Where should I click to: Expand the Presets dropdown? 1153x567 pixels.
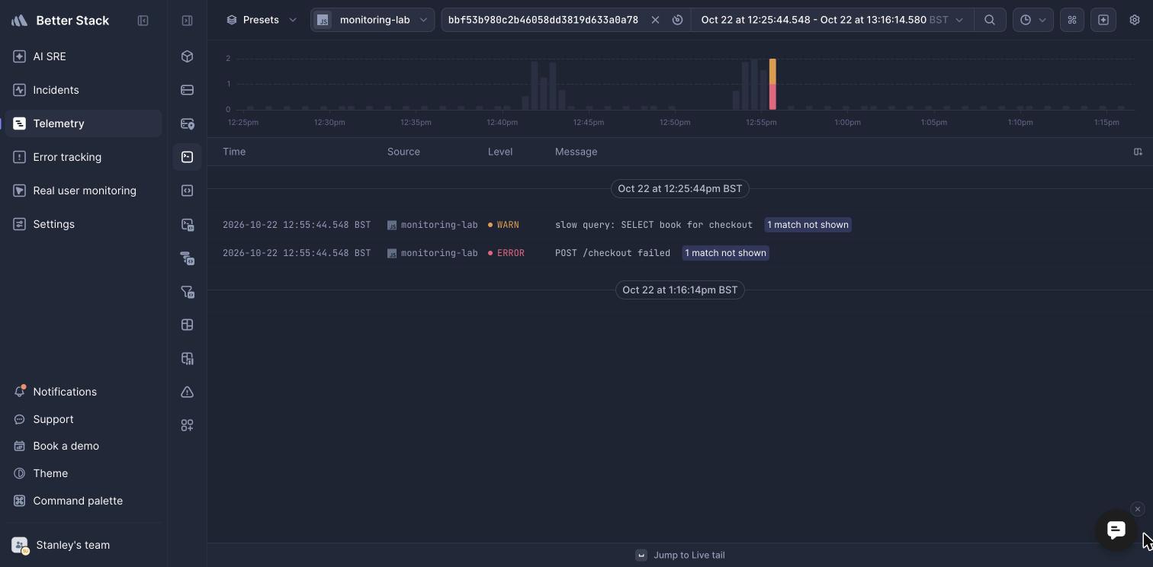point(262,20)
